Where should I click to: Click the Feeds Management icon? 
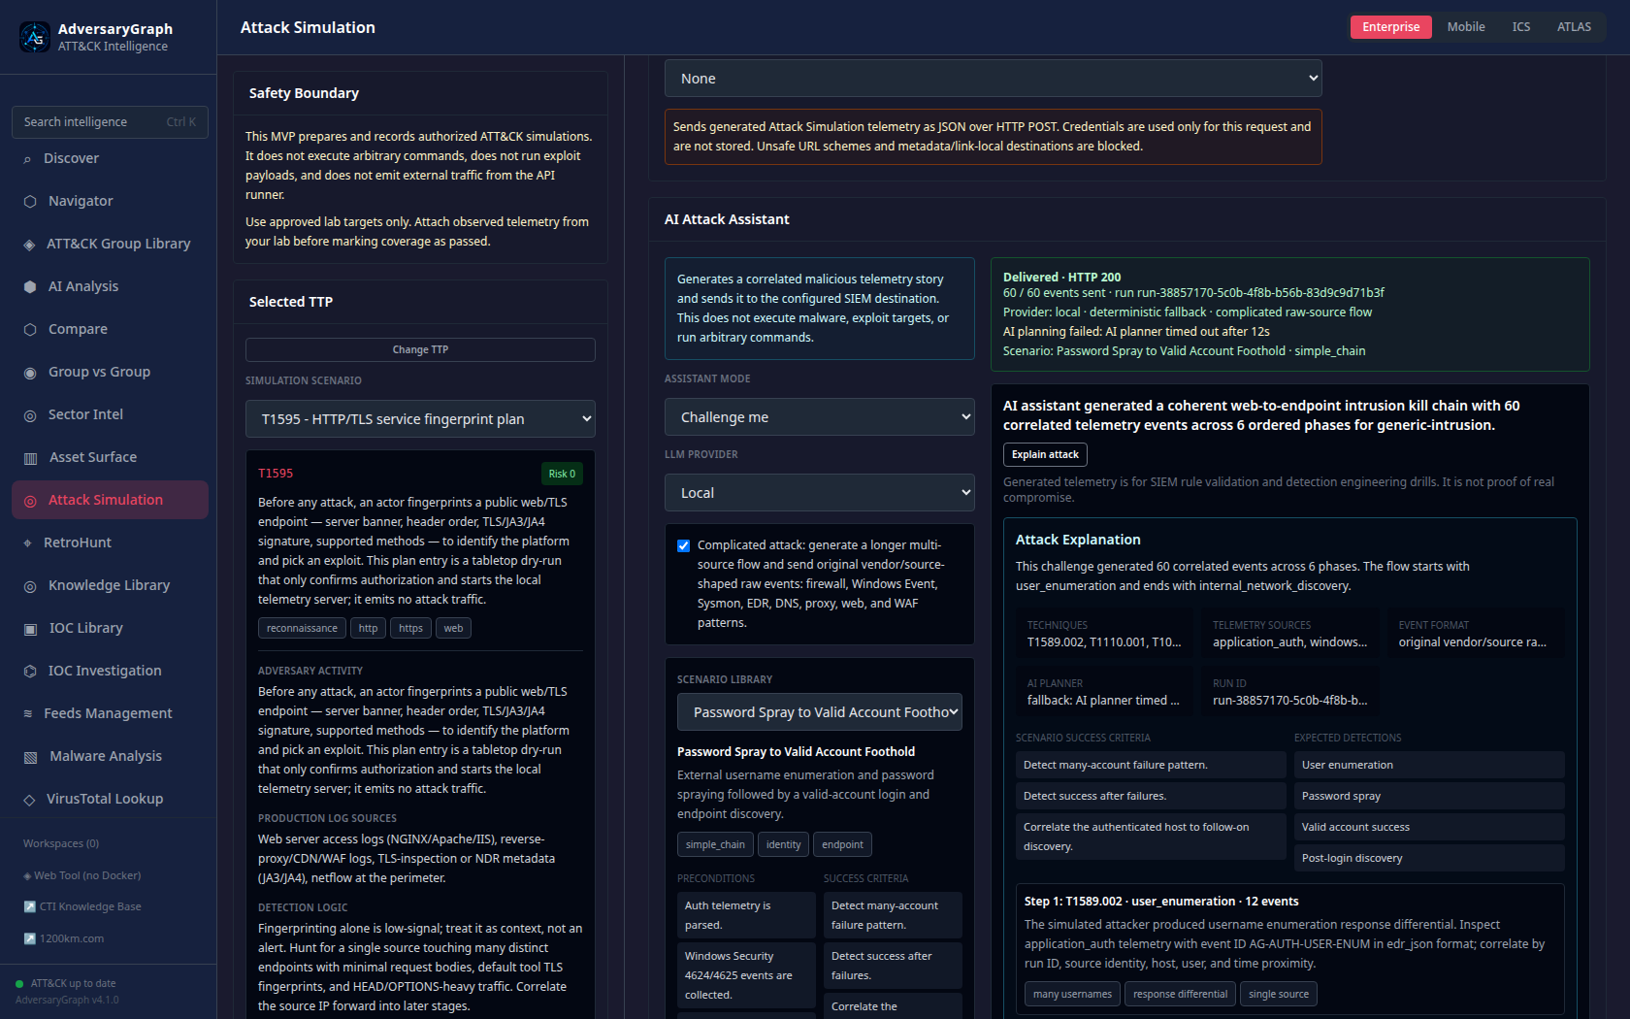pyautogui.click(x=28, y=713)
